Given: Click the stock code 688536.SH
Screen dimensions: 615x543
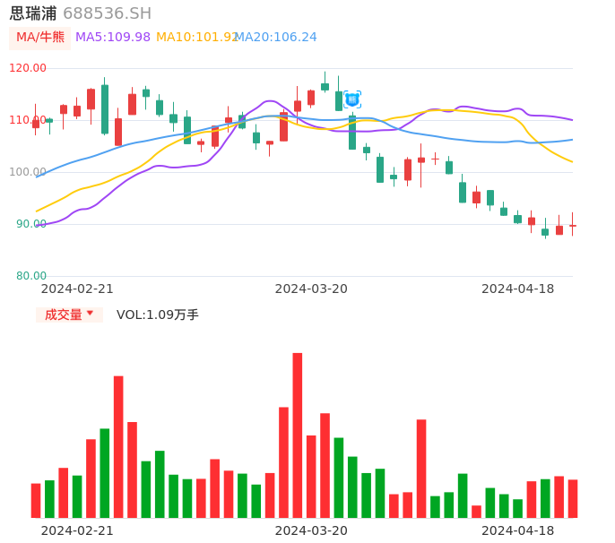Looking at the screenshot, I should tap(107, 13).
